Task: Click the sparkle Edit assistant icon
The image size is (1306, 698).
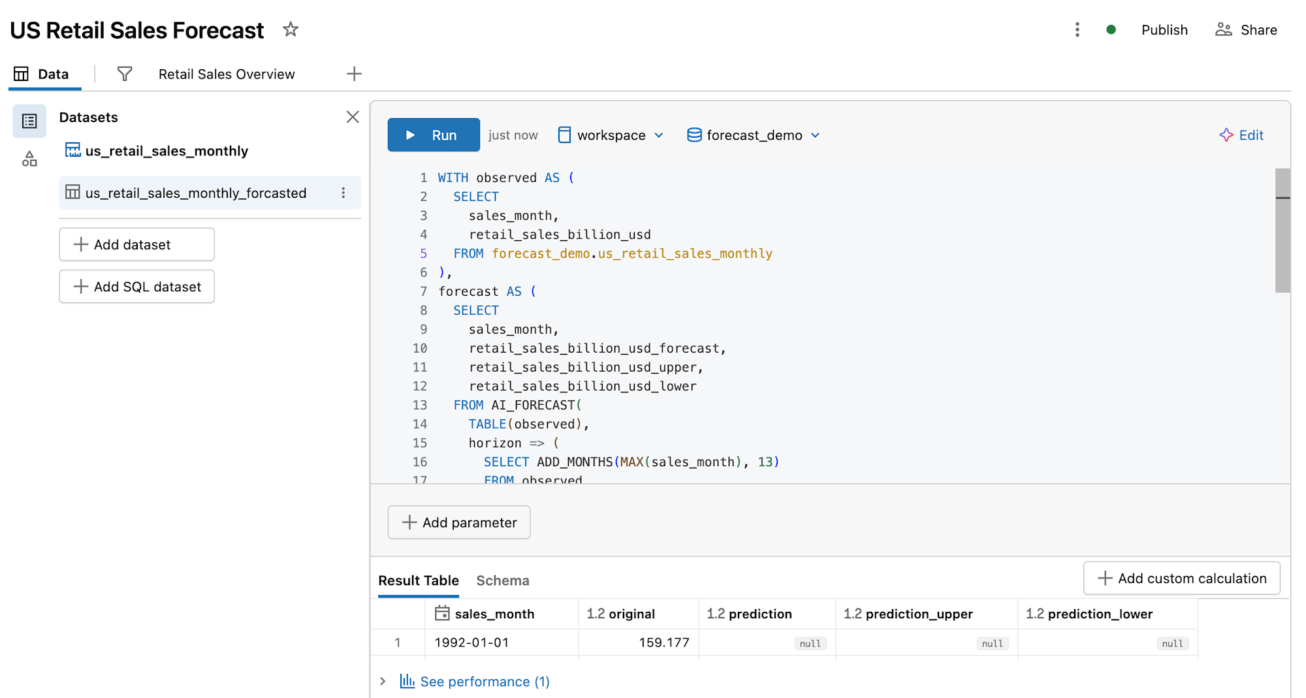Action: (1226, 135)
